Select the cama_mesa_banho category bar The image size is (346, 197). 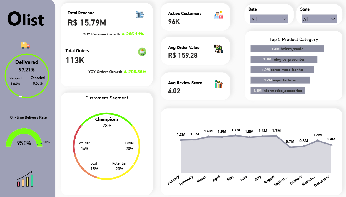click(x=282, y=70)
